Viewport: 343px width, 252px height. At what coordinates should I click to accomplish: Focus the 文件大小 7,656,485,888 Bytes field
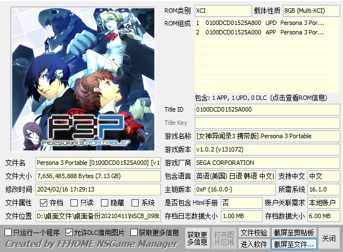pyautogui.click(x=98, y=176)
